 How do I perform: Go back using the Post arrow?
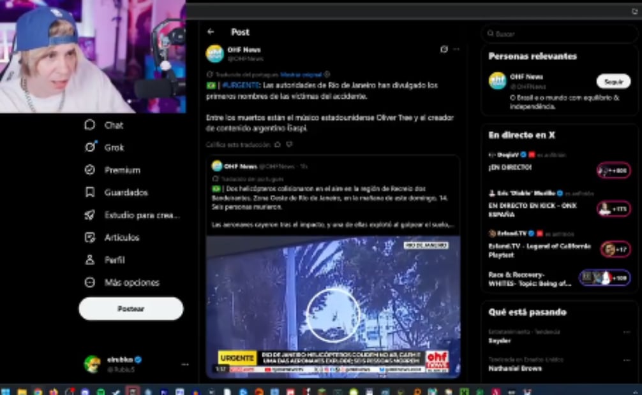(x=211, y=31)
